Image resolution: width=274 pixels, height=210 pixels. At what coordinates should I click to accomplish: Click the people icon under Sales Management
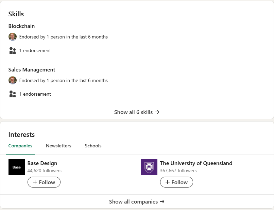pos(13,94)
